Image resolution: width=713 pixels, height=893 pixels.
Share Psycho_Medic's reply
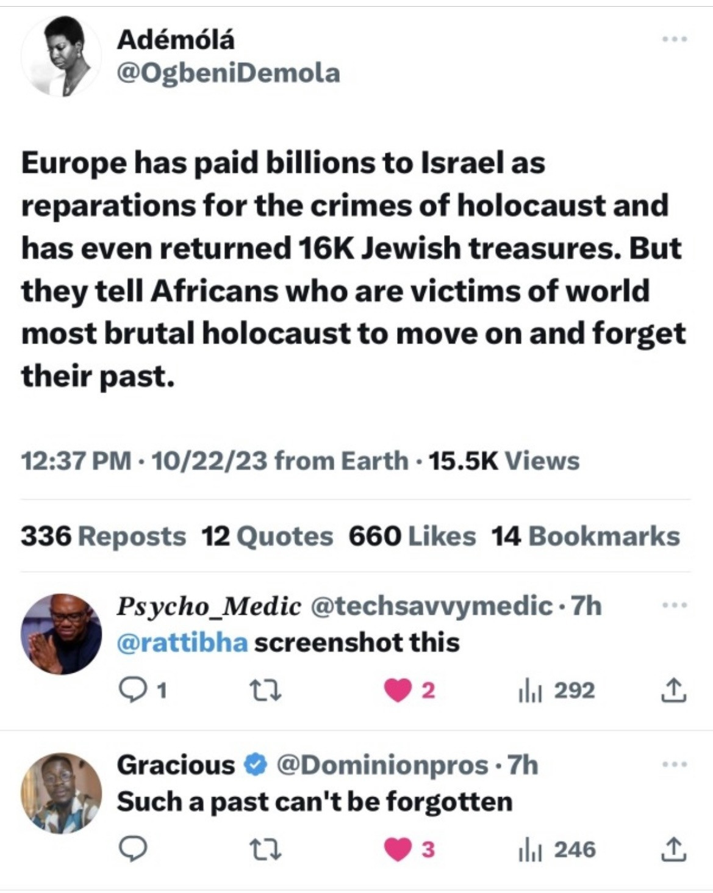674,691
